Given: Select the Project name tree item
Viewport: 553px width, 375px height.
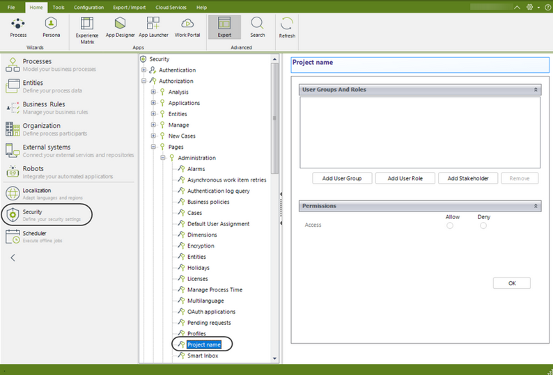Looking at the screenshot, I should tap(204, 344).
